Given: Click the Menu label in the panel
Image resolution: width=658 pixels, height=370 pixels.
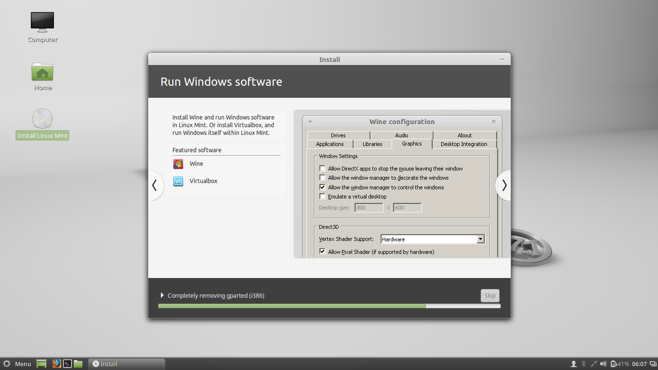Looking at the screenshot, I should tap(23, 364).
